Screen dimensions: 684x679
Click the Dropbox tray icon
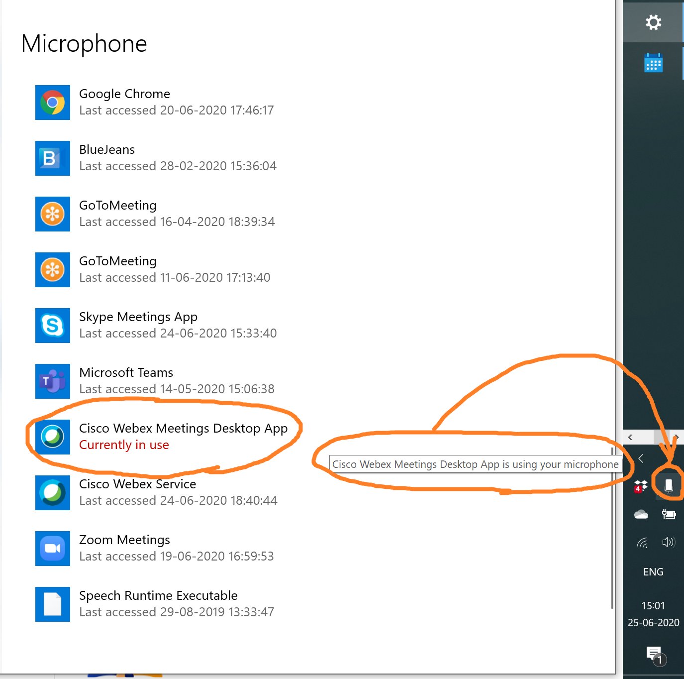641,486
